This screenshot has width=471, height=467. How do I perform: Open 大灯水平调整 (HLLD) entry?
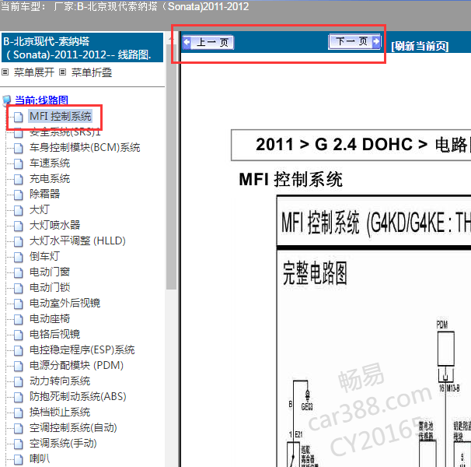point(78,241)
